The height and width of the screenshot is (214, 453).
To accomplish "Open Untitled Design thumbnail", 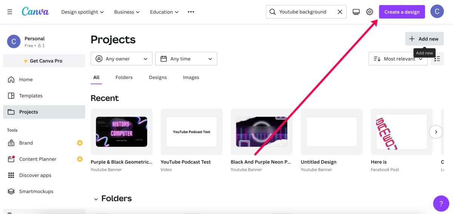I will coord(332,132).
